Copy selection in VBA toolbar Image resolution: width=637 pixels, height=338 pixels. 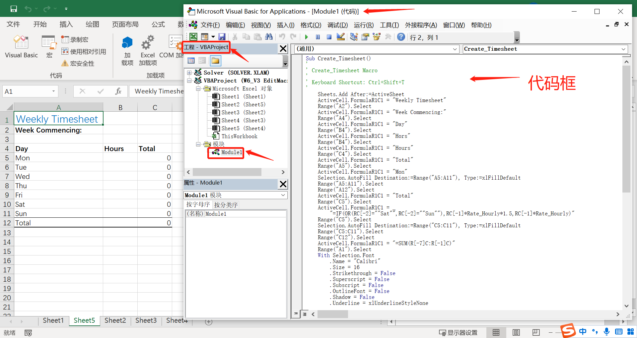pyautogui.click(x=246, y=37)
